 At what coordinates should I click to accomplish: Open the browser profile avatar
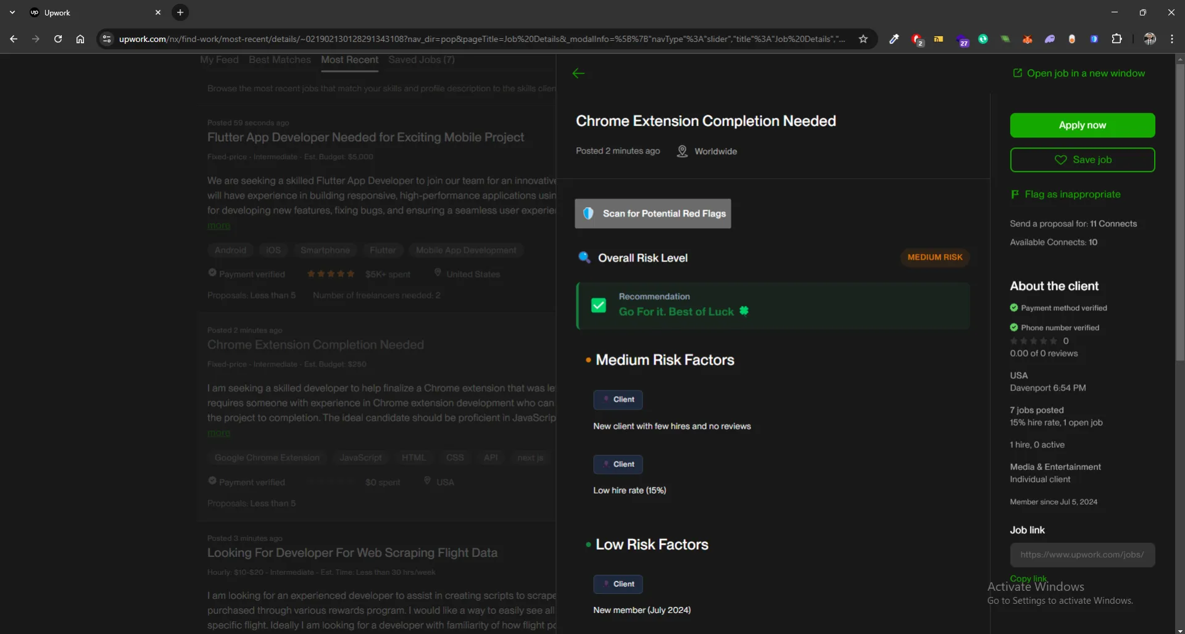pos(1149,39)
